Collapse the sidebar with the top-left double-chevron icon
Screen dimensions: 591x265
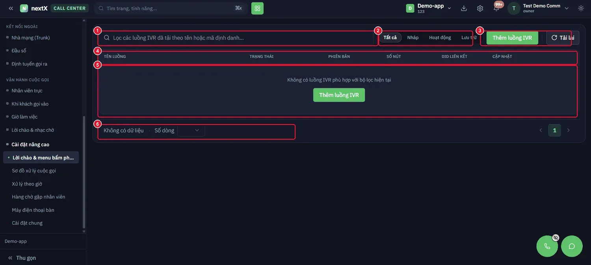tap(11, 8)
